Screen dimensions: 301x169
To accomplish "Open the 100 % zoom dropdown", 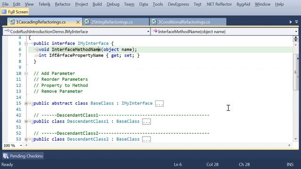I will click(21, 146).
